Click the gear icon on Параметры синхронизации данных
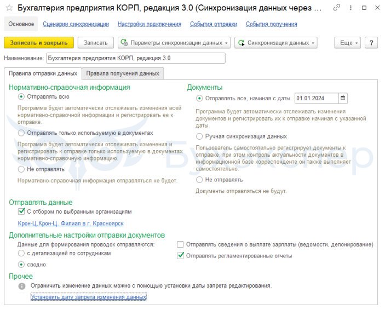 tap(124, 43)
